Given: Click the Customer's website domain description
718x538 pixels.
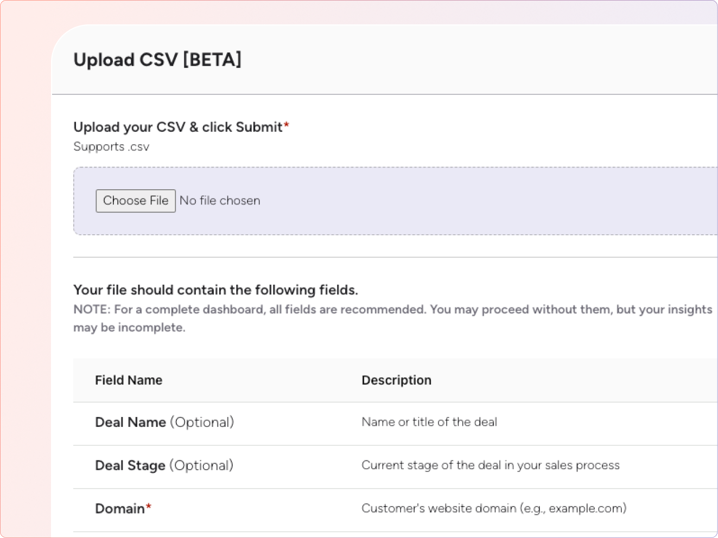Looking at the screenshot, I should coord(493,508).
